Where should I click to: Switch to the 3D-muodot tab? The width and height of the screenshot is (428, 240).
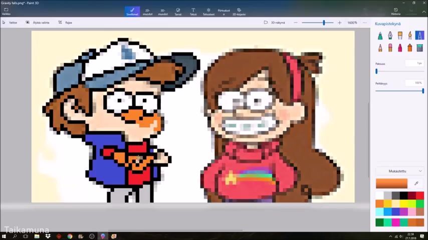click(163, 11)
